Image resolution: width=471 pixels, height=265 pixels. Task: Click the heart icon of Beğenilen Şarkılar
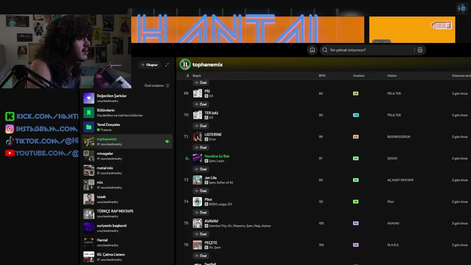89,98
